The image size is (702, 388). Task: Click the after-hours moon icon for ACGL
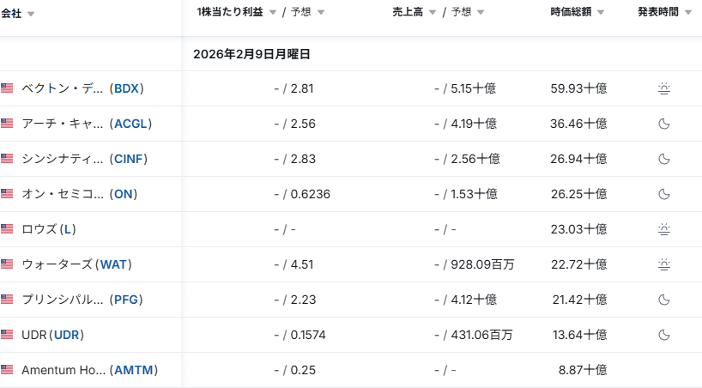663,124
